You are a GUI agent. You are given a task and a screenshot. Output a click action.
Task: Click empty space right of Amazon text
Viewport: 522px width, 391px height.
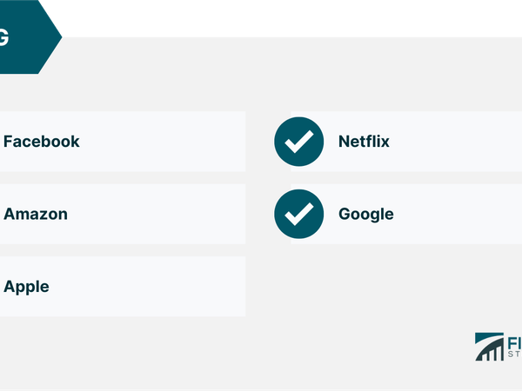(x=157, y=214)
